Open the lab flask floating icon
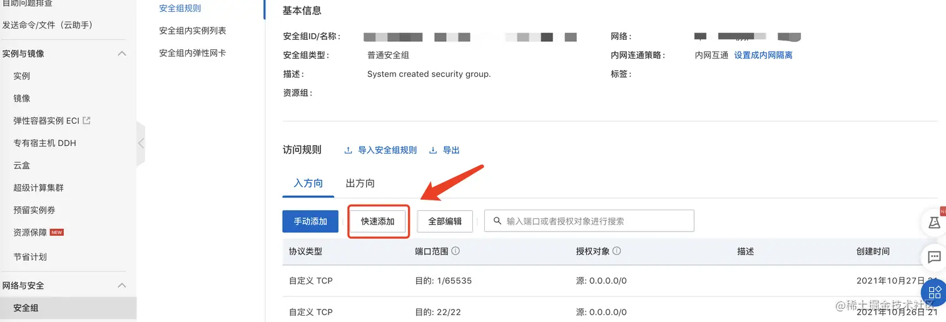This screenshot has width=946, height=322. (x=934, y=223)
